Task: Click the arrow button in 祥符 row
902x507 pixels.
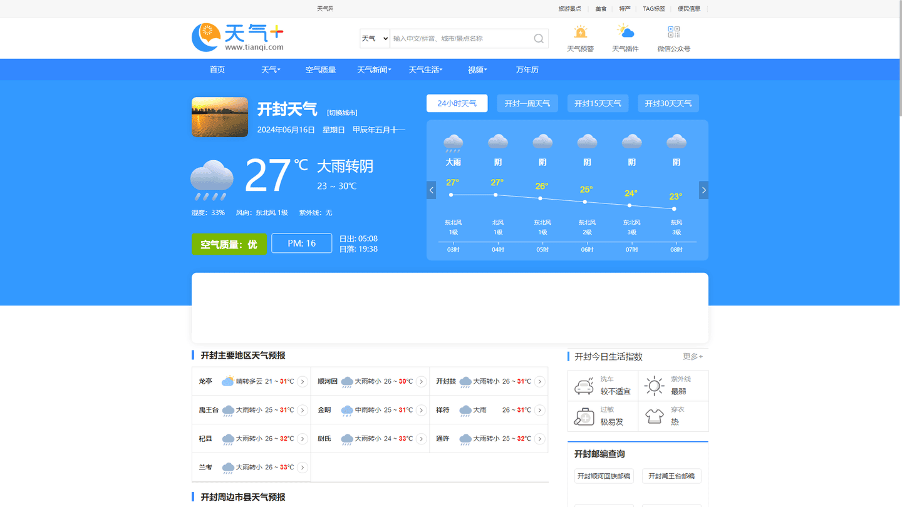Action: (540, 410)
